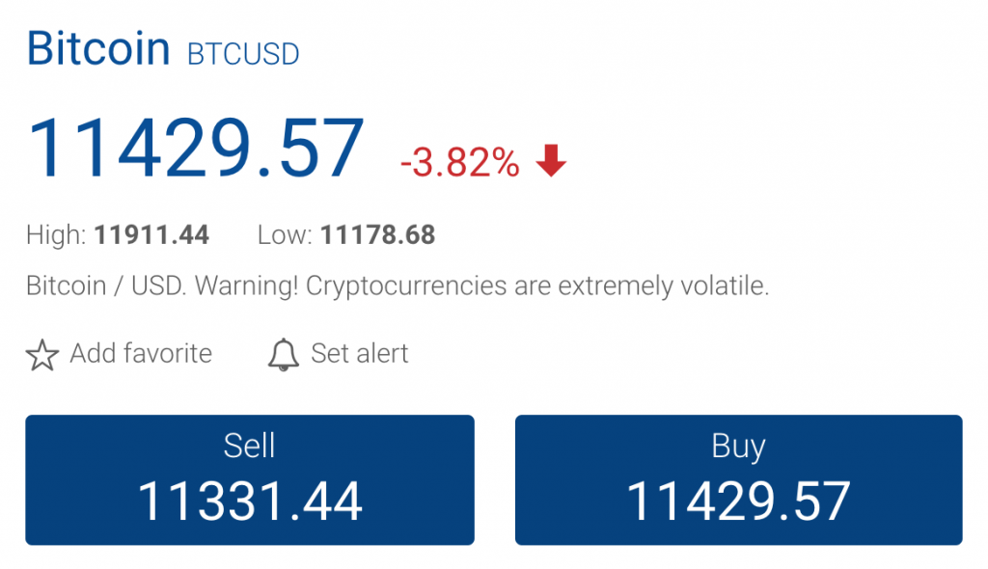The image size is (988, 569).
Task: Click the -3.82% change percentage
Action: (x=460, y=162)
